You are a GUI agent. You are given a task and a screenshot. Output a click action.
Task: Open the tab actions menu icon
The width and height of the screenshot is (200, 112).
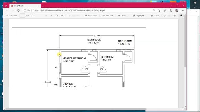[x=7, y=6]
